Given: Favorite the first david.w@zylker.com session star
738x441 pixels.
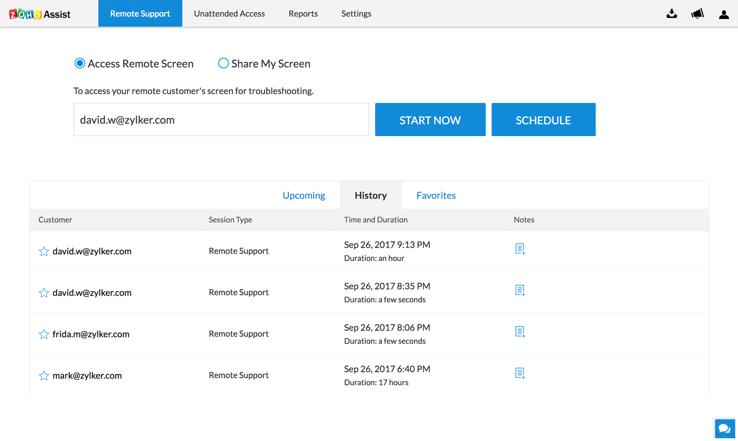Looking at the screenshot, I should tap(44, 251).
